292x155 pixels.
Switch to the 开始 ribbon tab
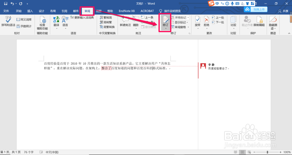click(x=19, y=11)
